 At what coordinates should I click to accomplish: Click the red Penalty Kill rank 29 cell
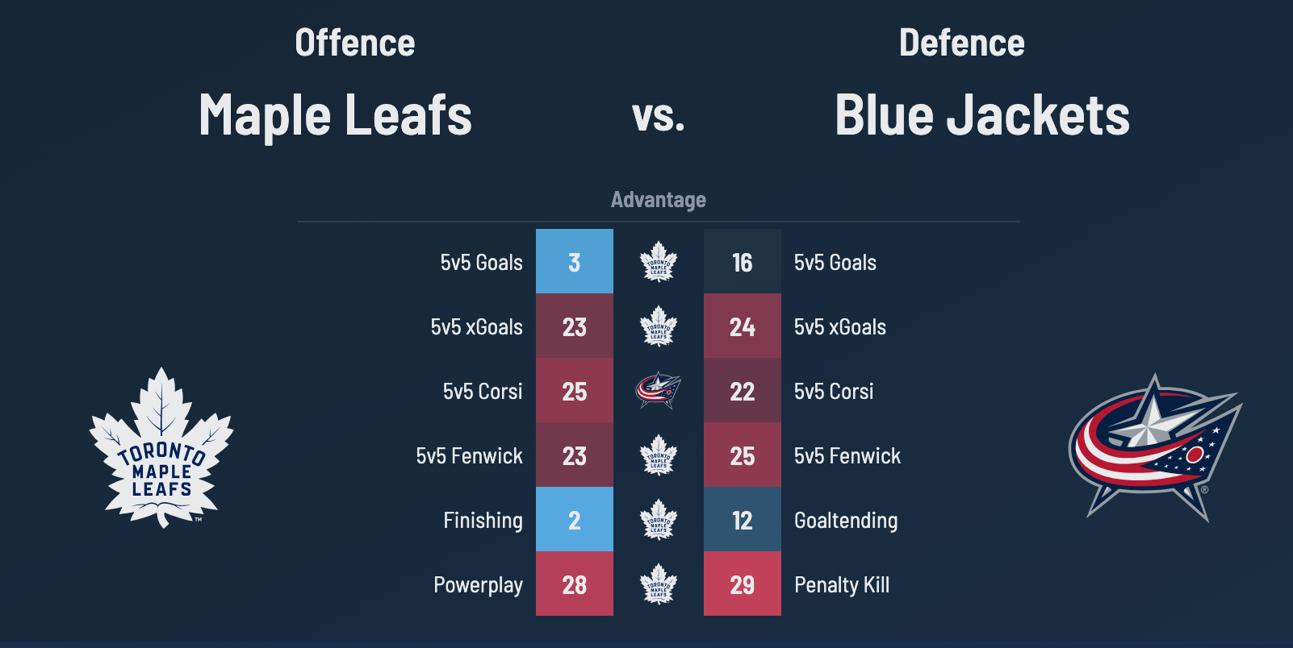(x=743, y=584)
